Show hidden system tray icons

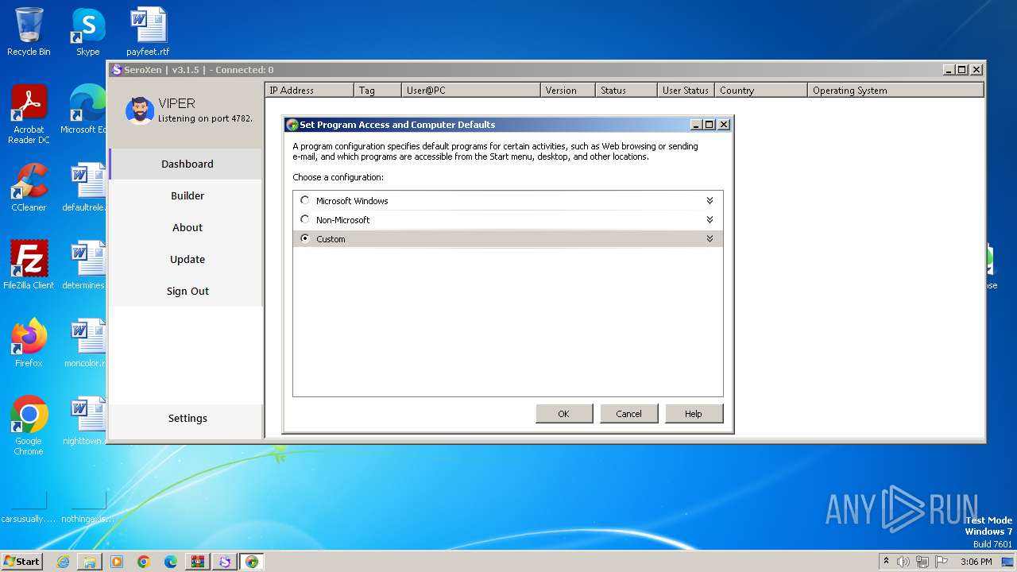pyautogui.click(x=887, y=561)
